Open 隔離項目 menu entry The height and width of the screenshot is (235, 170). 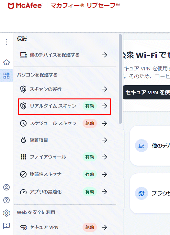click(65, 140)
